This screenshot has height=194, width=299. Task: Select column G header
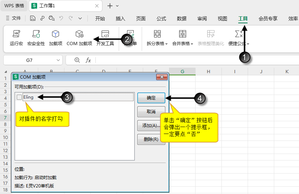click(x=182, y=71)
